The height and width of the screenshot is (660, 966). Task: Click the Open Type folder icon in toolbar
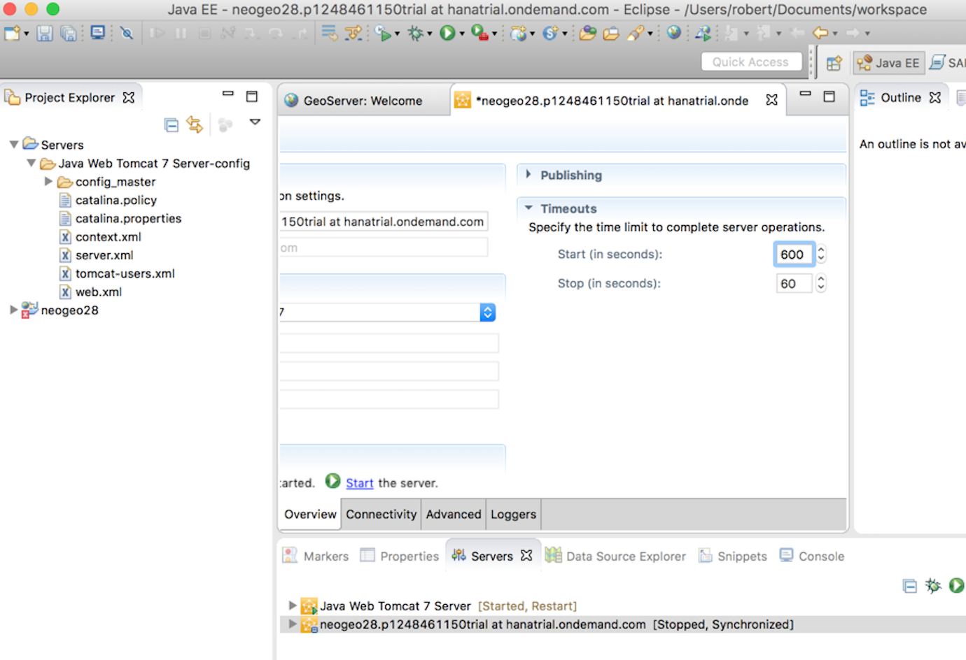click(588, 33)
